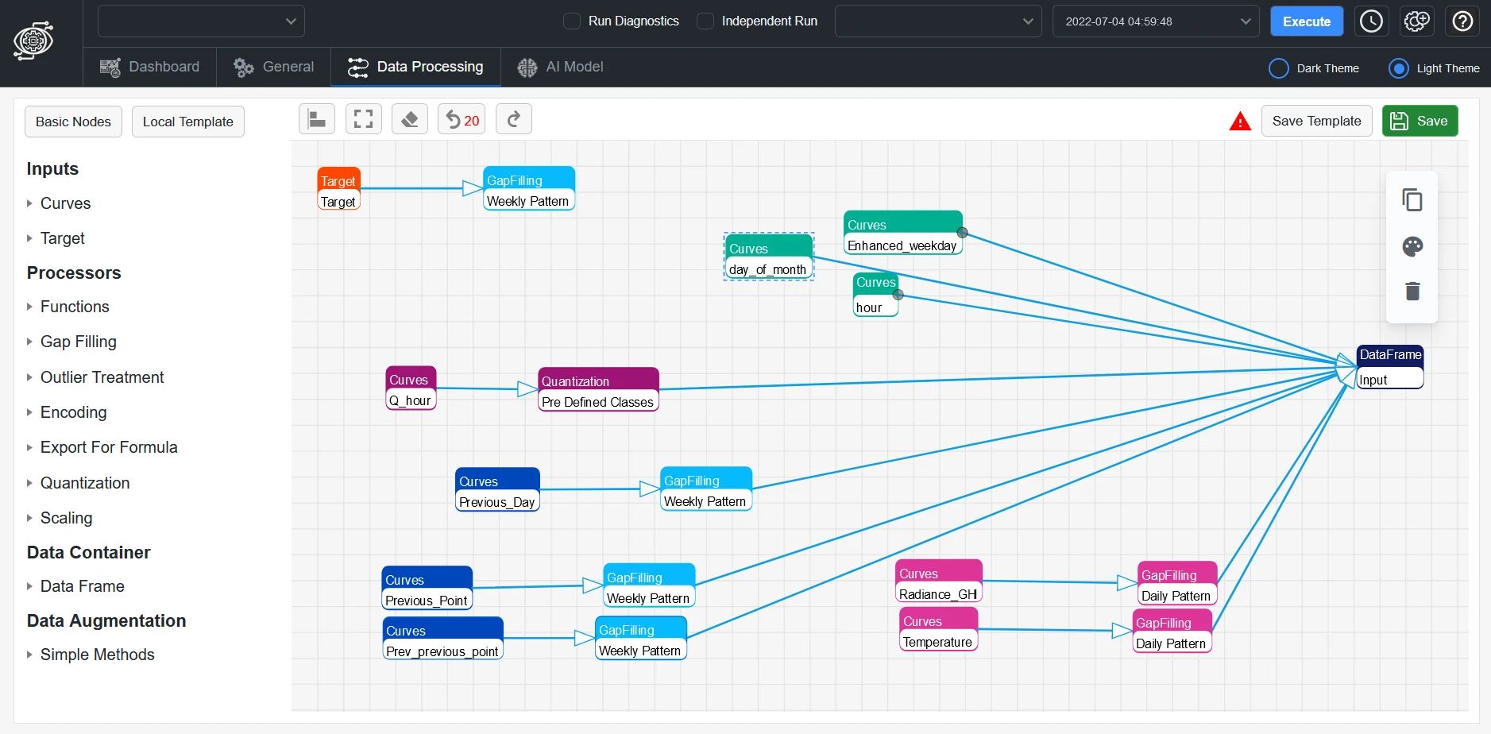This screenshot has height=734, width=1491.
Task: Undo the last action (20)
Action: tap(462, 119)
